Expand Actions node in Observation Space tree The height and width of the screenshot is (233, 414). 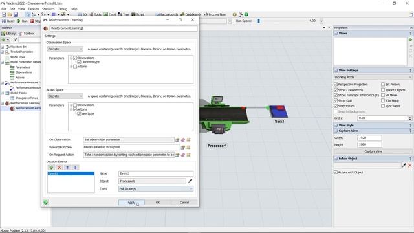click(x=71, y=67)
